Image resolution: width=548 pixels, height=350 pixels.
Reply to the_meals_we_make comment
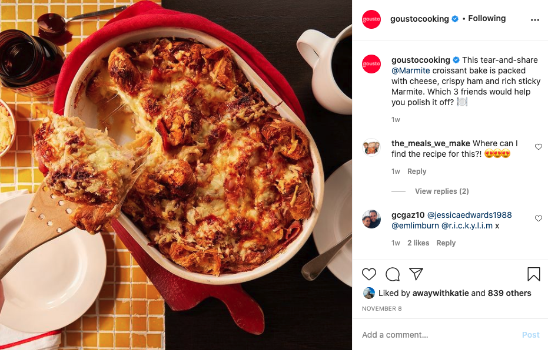(417, 171)
